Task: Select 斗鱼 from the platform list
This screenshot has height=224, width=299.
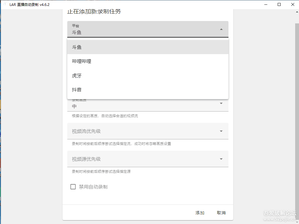Action: (148, 47)
